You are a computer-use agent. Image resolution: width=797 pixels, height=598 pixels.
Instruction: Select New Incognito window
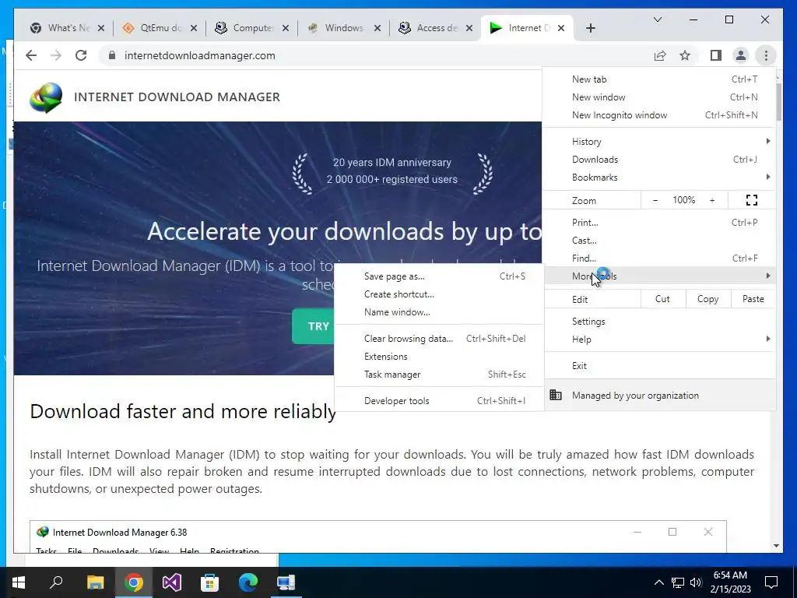659,115
